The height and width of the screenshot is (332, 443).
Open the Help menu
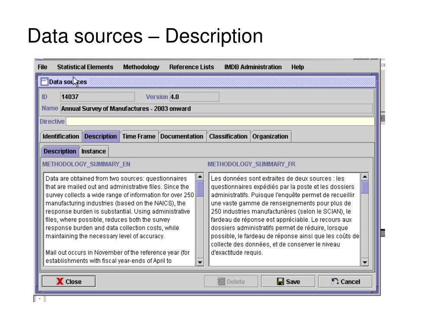(x=298, y=67)
